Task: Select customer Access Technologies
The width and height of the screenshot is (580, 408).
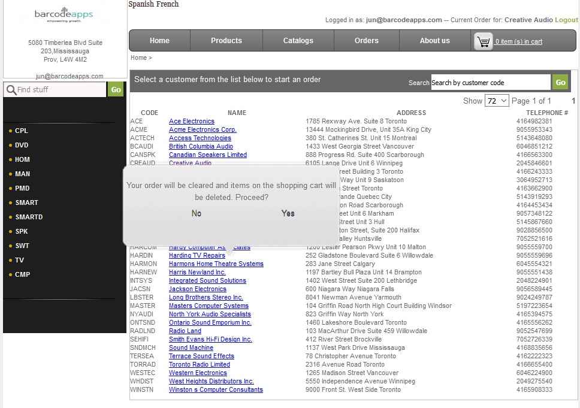Action: 200,138
